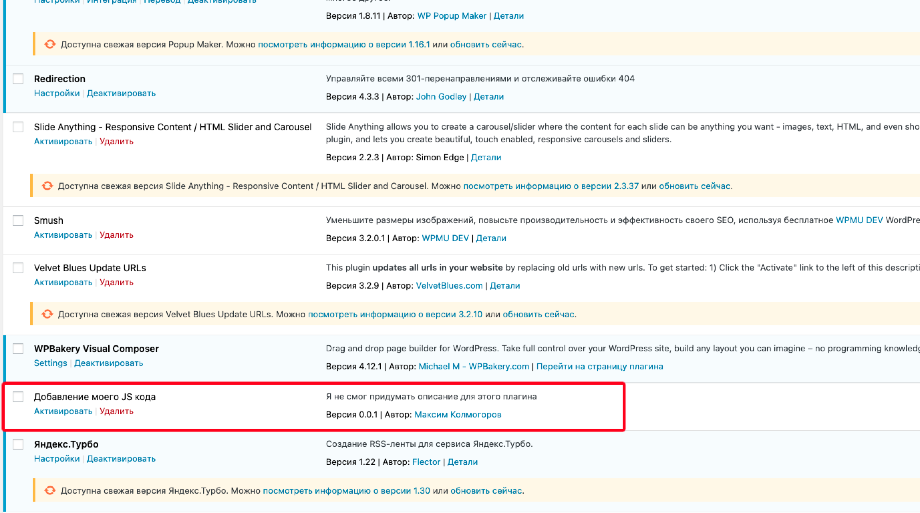Click обновить сейчас for Popup Maker
The height and width of the screenshot is (513, 920).
[486, 45]
